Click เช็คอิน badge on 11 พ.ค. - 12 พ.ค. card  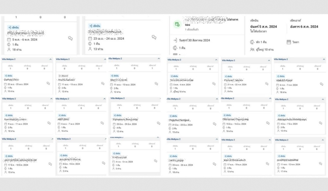pos(282,156)
